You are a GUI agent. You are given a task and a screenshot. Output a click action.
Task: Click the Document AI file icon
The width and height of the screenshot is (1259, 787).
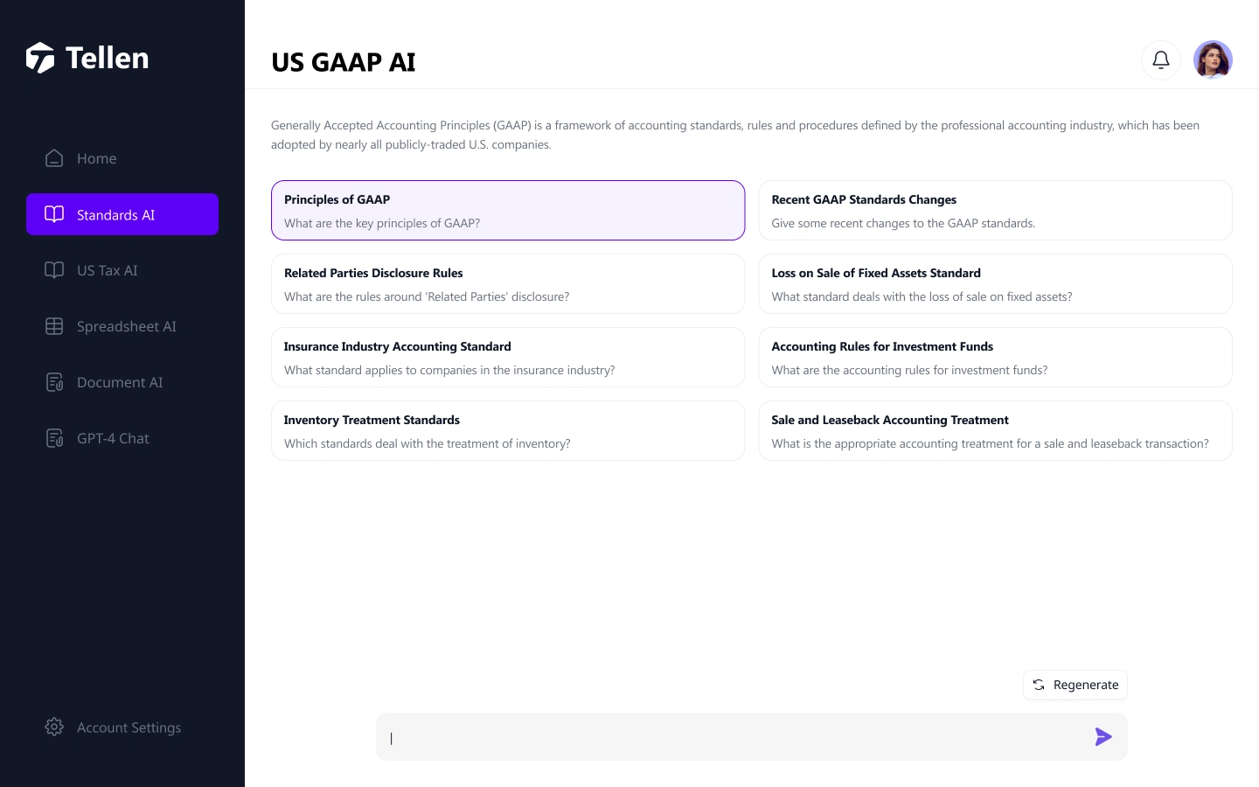[54, 382]
